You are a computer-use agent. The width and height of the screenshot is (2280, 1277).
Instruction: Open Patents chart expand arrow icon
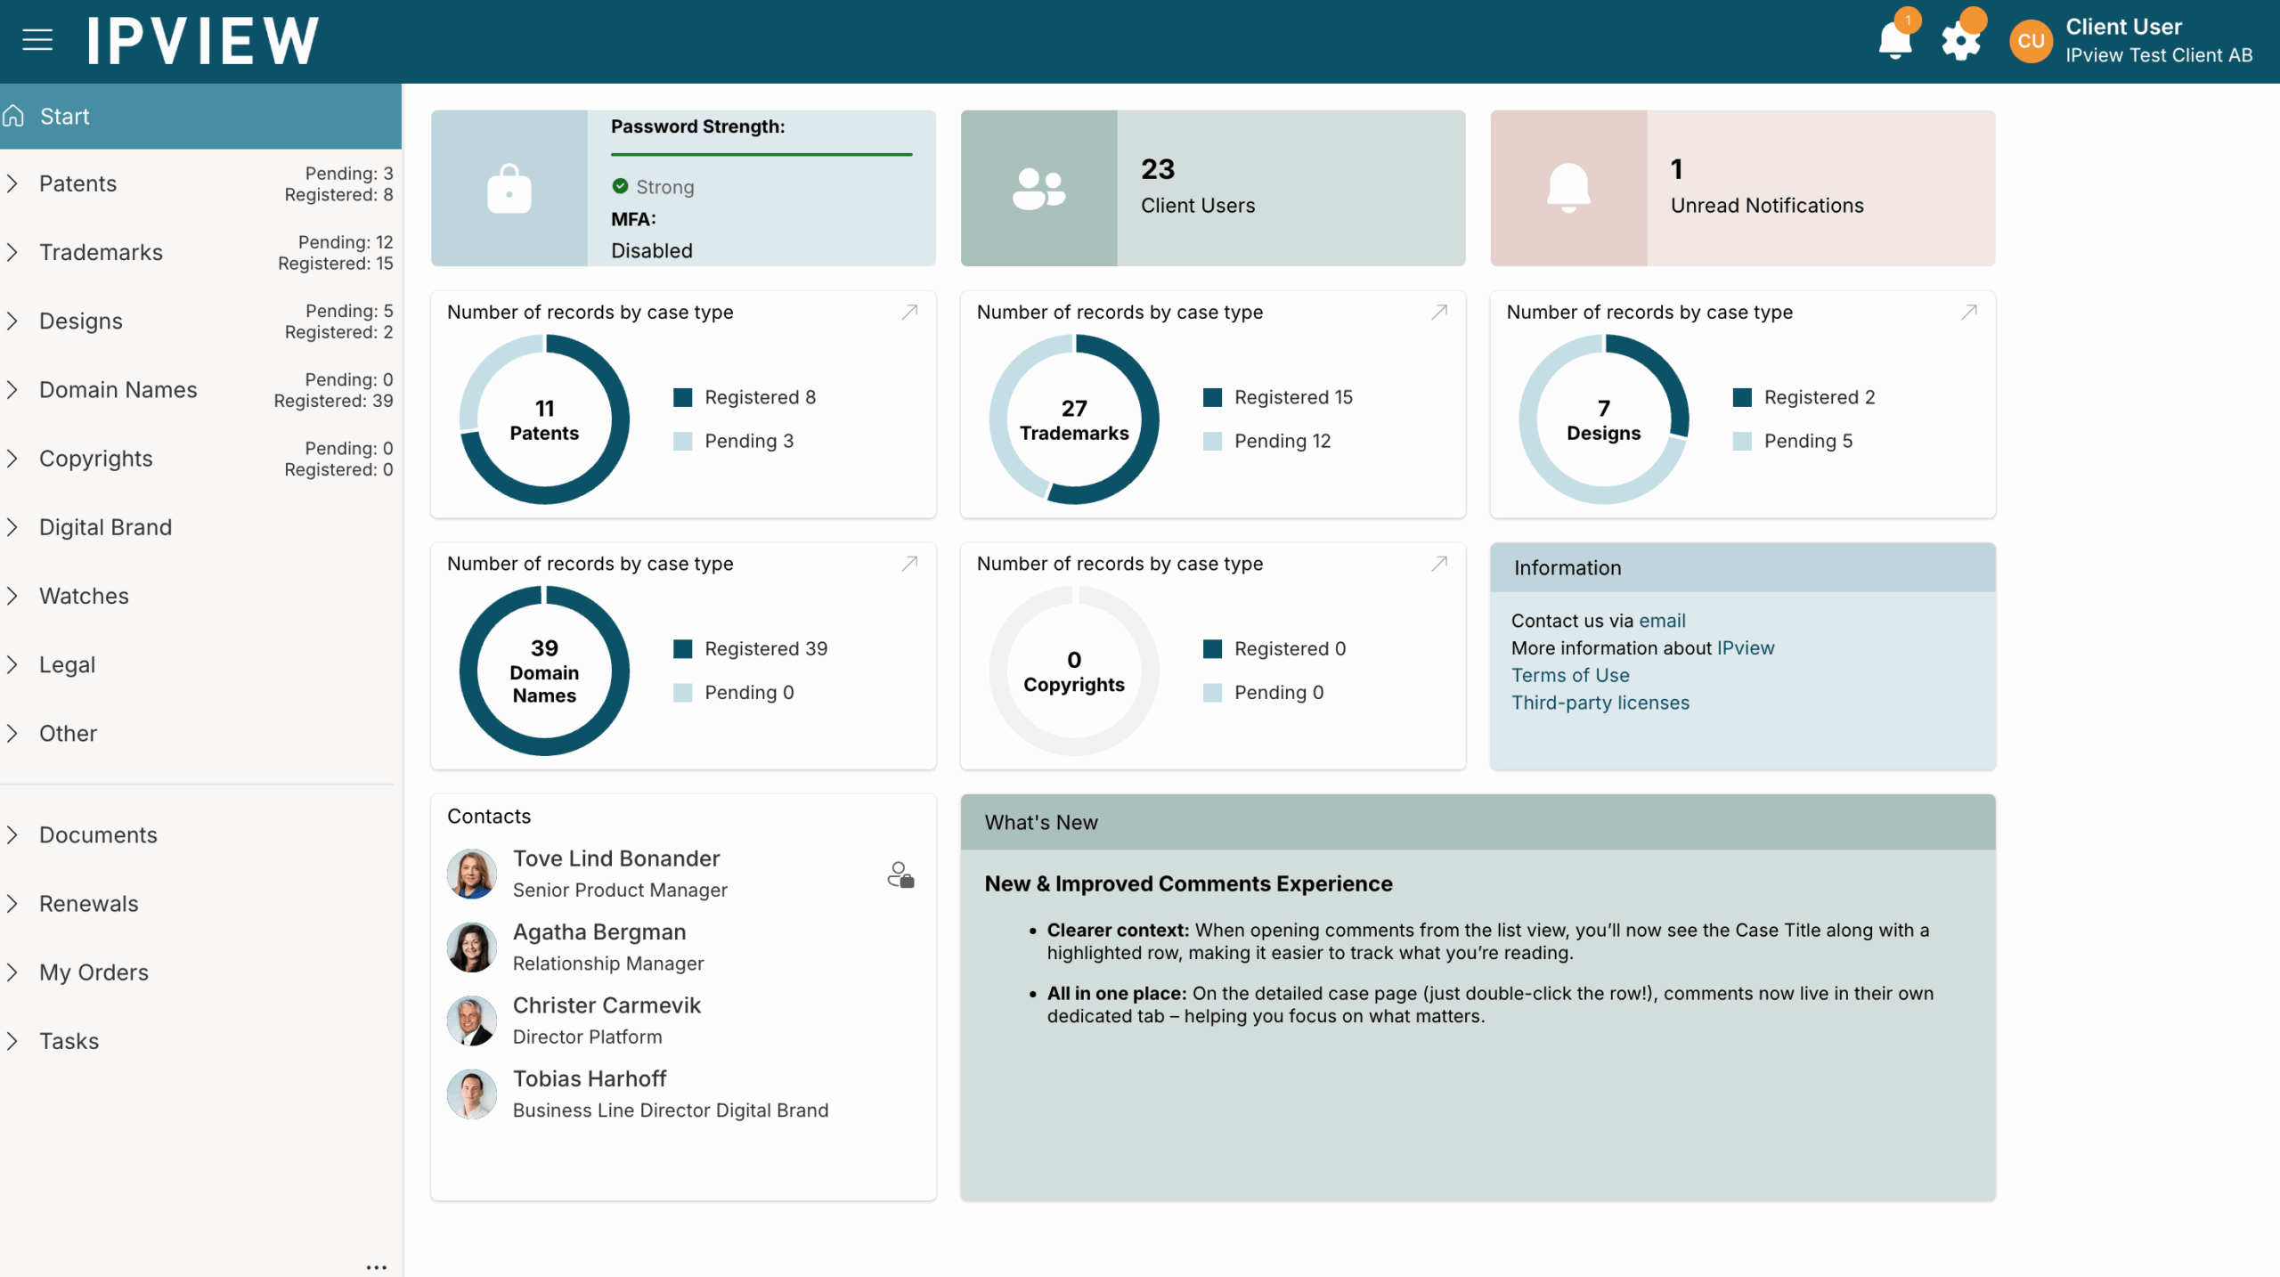pyautogui.click(x=909, y=312)
